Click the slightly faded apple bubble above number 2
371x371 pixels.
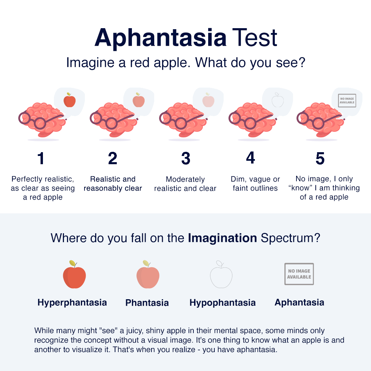pos(138,100)
